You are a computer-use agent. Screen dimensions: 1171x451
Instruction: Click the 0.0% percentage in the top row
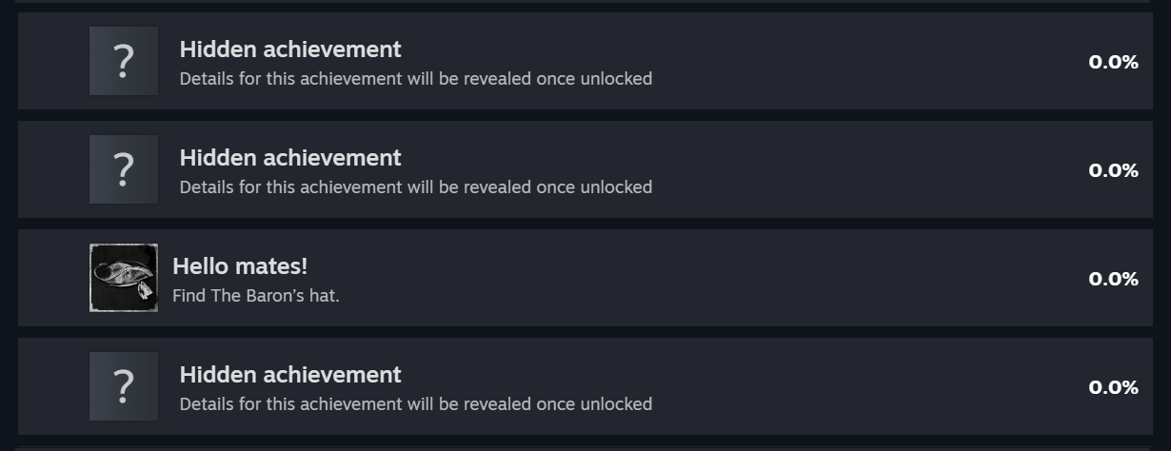1113,62
